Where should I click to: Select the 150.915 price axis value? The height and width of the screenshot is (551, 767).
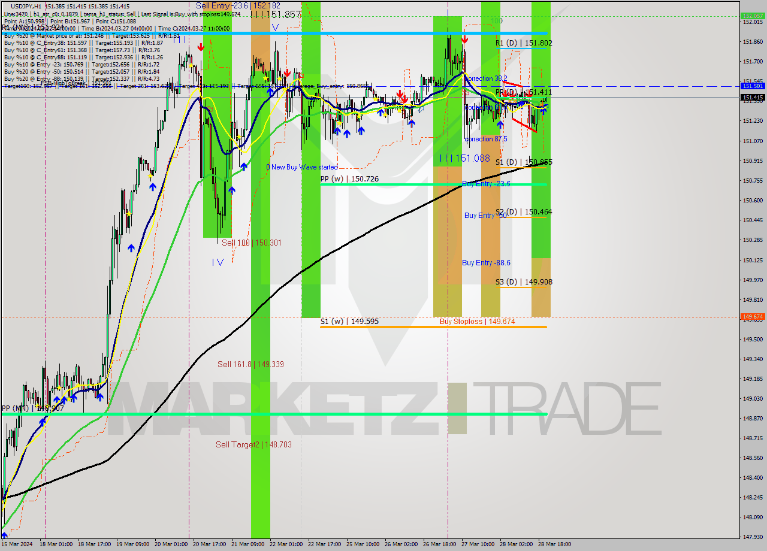[x=753, y=161]
